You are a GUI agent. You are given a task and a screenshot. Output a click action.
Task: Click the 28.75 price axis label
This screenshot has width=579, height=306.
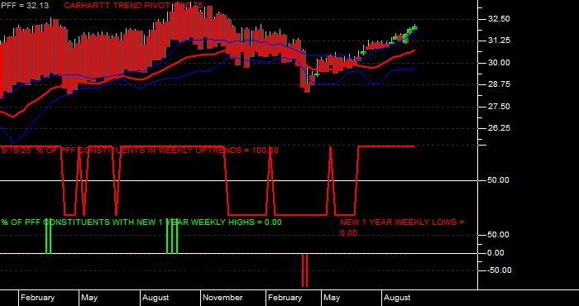(500, 84)
